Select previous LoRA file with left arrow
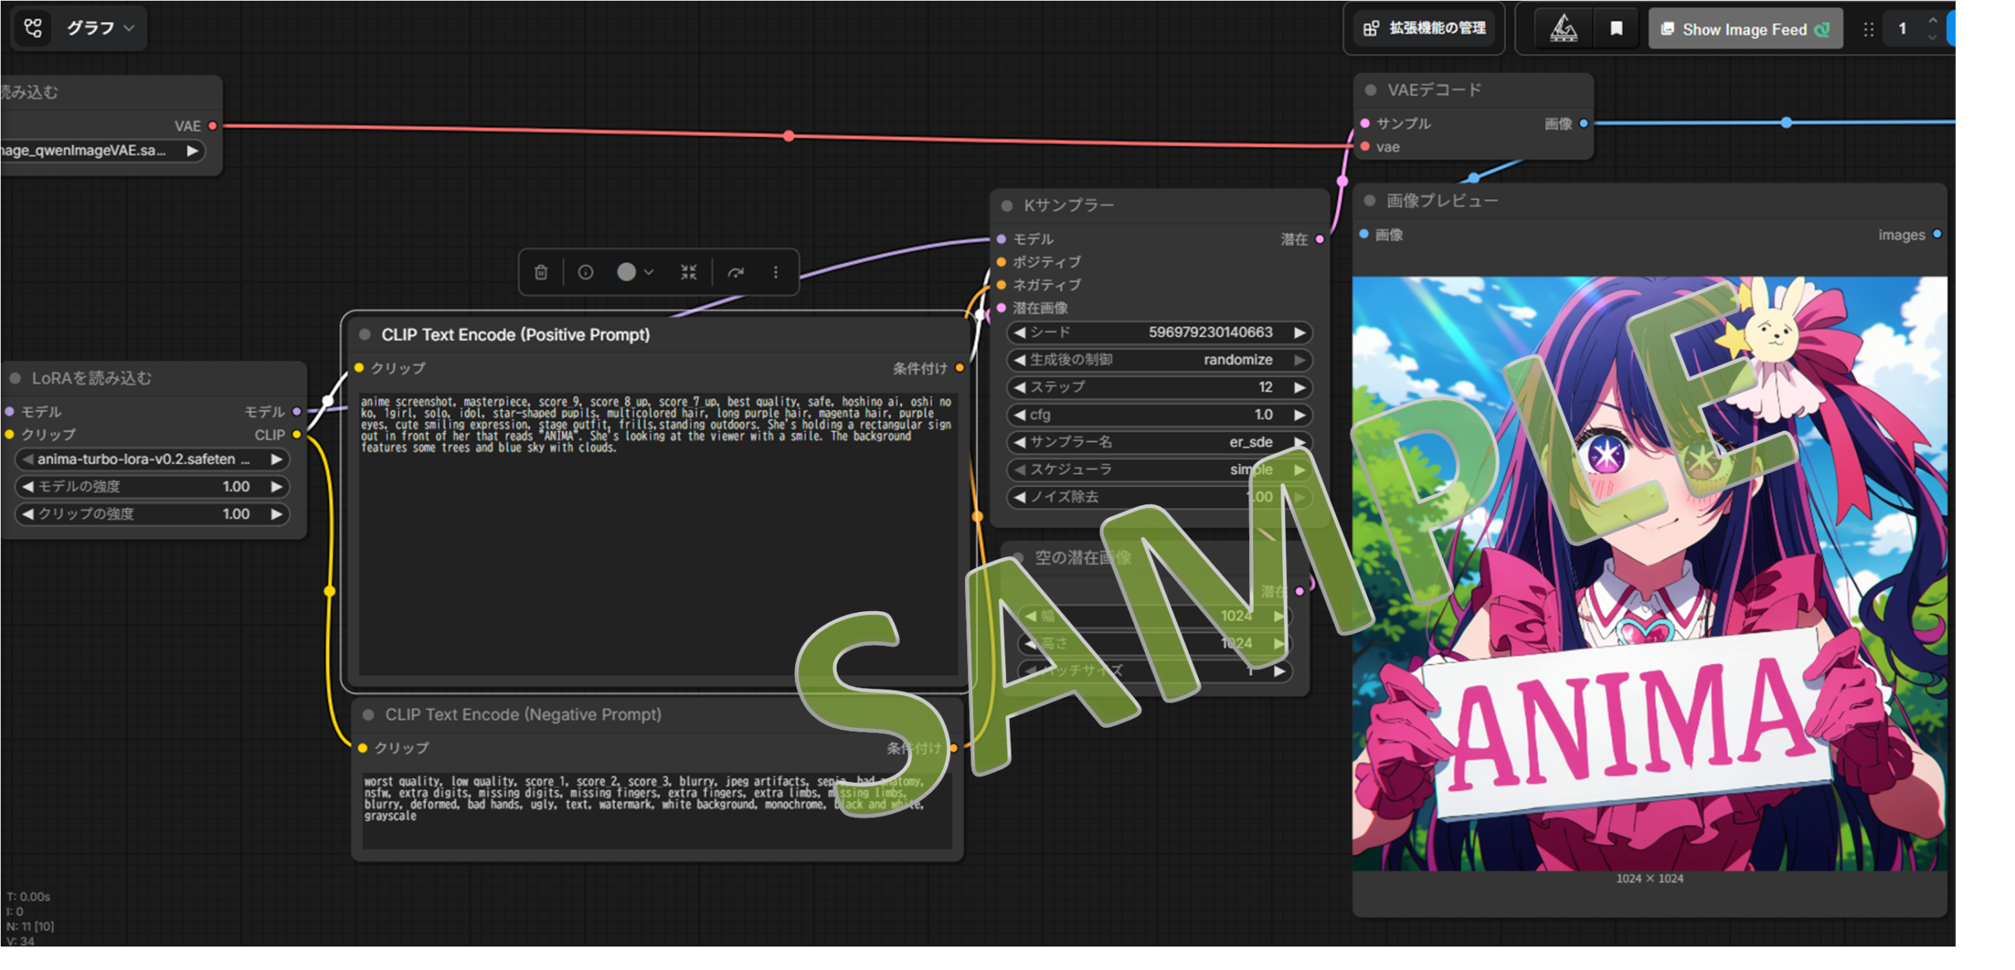 (28, 459)
